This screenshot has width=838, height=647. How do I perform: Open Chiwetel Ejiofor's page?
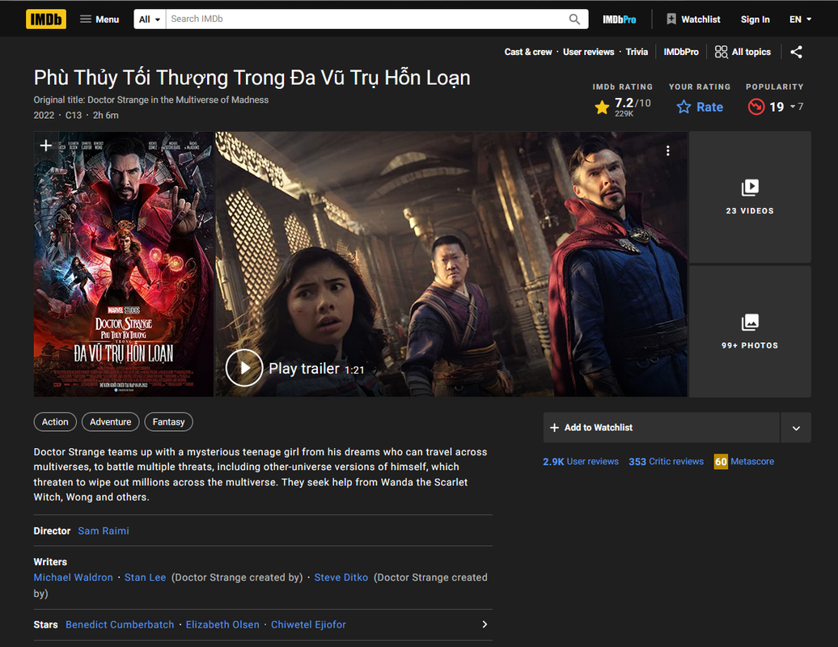click(308, 624)
